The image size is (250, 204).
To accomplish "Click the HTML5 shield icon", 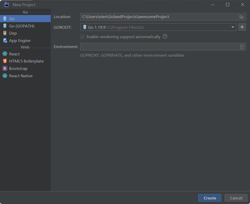I will 5,61.
